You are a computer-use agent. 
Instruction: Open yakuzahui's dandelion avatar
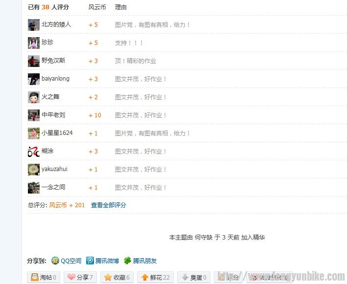click(34, 170)
